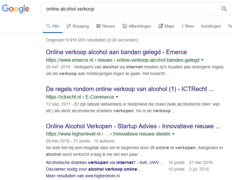Click the Afbeeldingen picture icon
The width and height of the screenshot is (232, 180).
(124, 26)
